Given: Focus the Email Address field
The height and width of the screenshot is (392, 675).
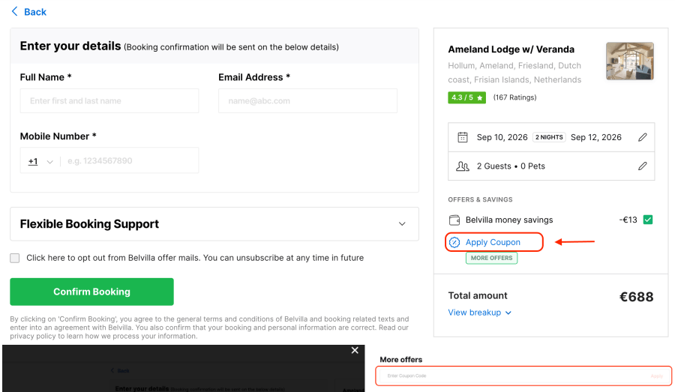Looking at the screenshot, I should coord(307,100).
